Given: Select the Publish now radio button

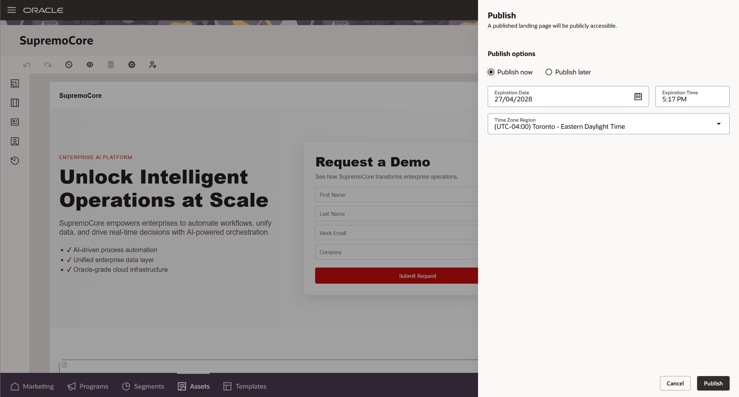Looking at the screenshot, I should pos(491,72).
